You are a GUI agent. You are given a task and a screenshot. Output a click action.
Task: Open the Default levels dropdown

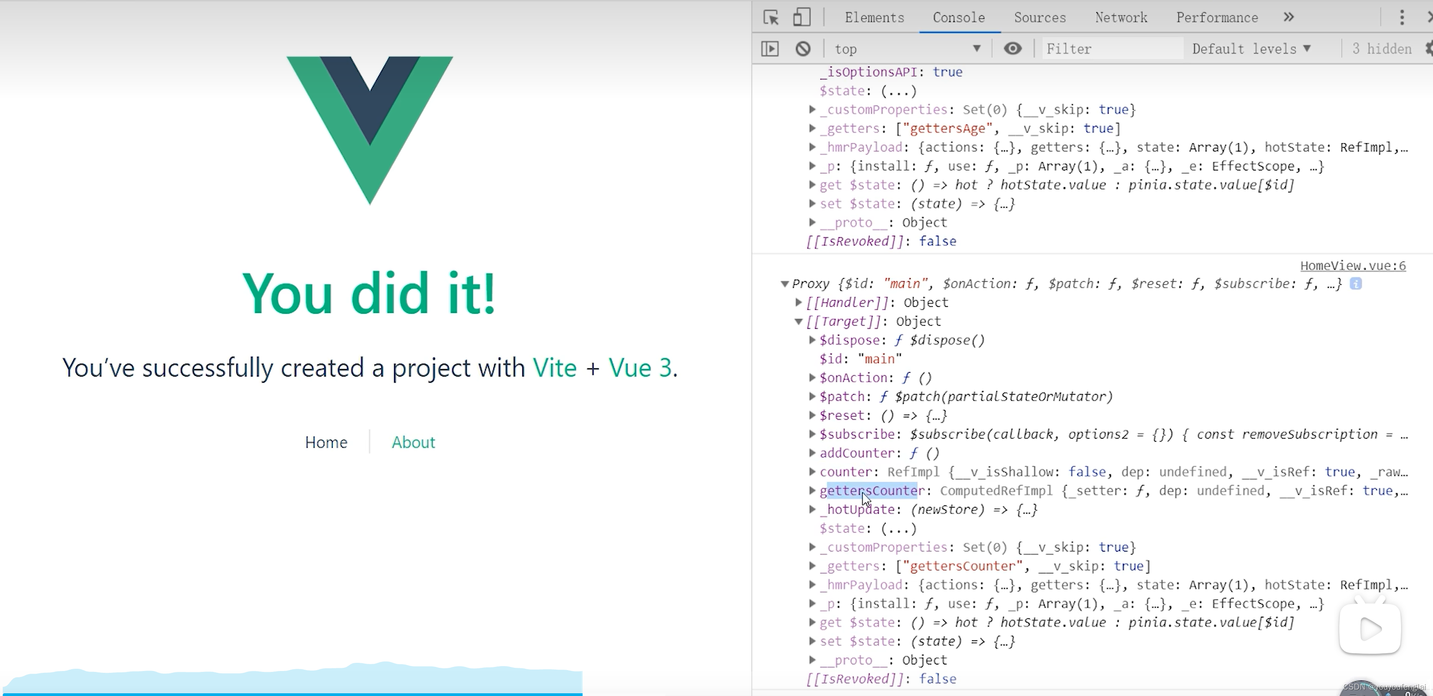coord(1251,49)
